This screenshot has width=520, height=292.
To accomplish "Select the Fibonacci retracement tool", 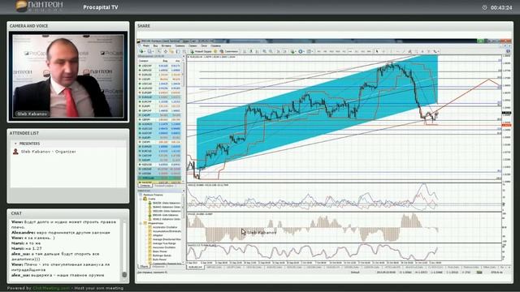I will tap(417, 51).
